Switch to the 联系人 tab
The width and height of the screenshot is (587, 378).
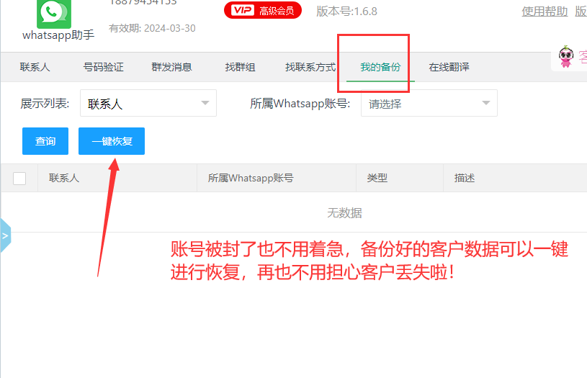[35, 67]
